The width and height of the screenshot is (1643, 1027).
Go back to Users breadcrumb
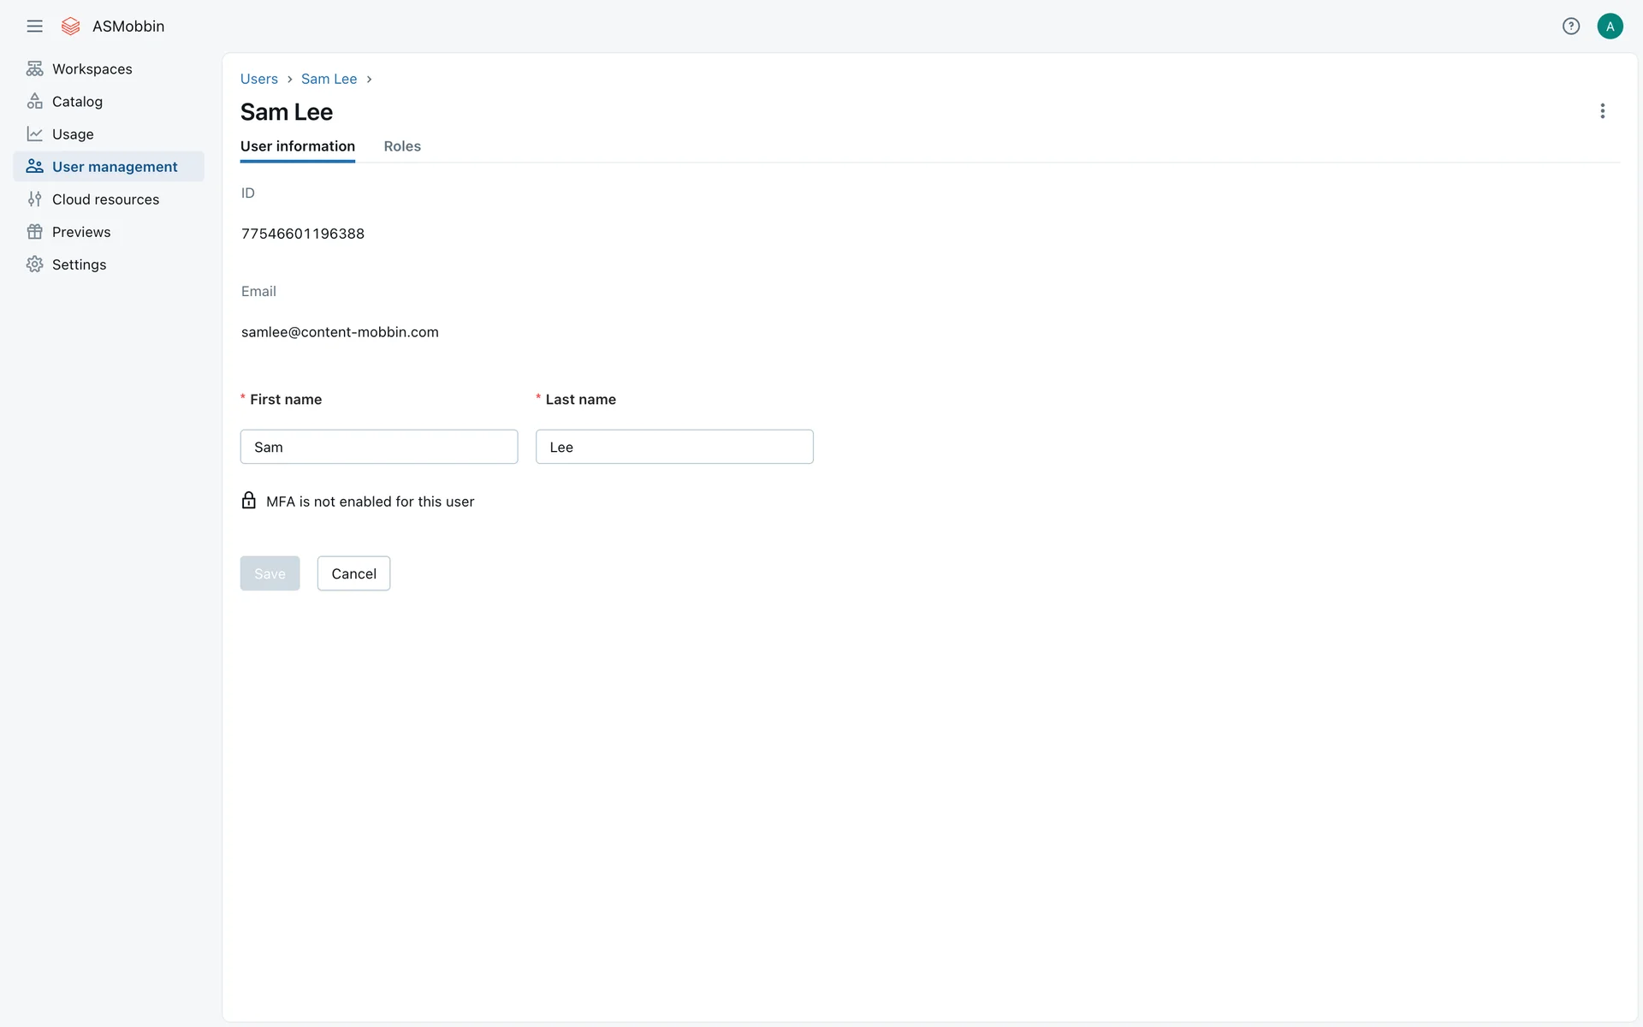[x=258, y=79]
